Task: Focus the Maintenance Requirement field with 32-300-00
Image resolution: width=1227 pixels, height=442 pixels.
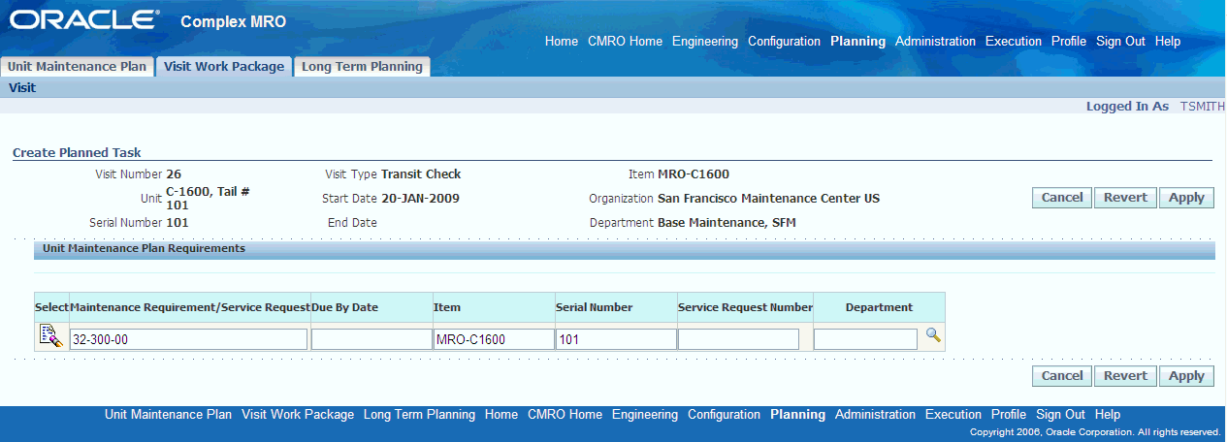Action: (x=189, y=339)
